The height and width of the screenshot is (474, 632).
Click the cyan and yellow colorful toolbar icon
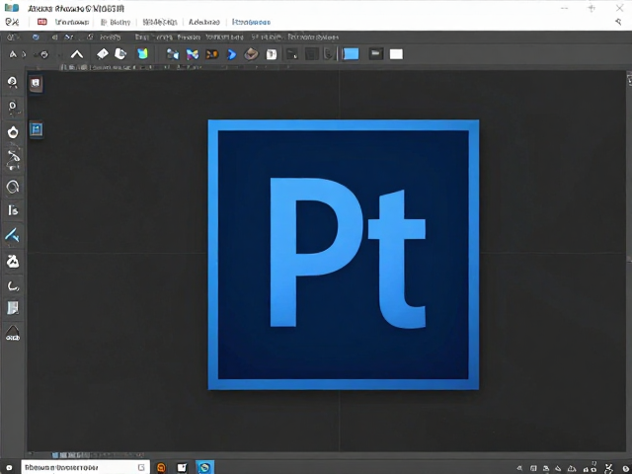[142, 53]
